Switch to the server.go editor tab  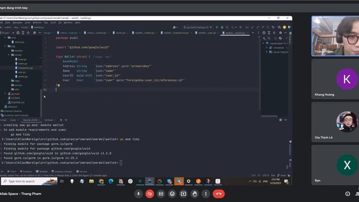click(x=121, y=33)
